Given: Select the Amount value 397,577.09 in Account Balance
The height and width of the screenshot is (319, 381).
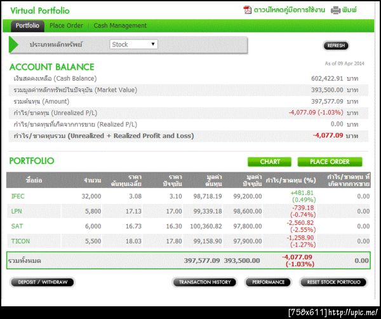Looking at the screenshot, I should [x=327, y=102].
